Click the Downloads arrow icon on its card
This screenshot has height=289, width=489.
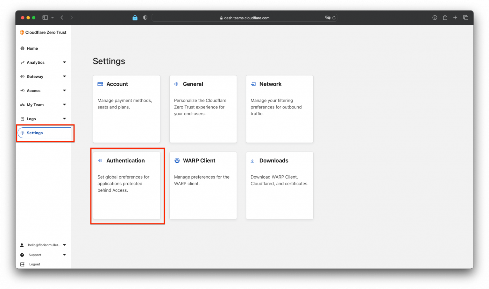tap(252, 160)
